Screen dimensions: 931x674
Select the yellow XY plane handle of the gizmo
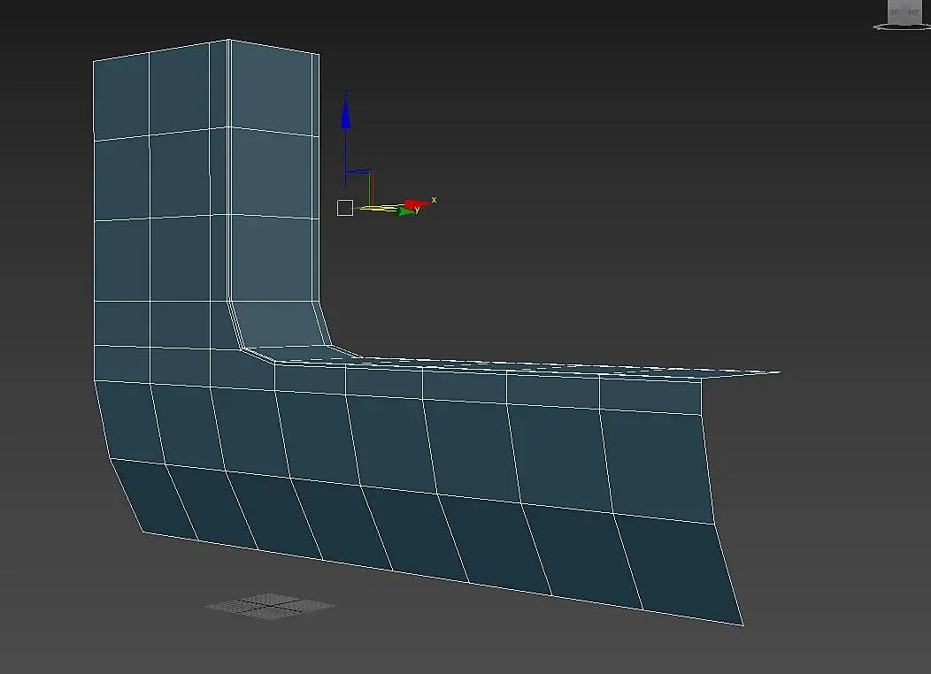378,208
